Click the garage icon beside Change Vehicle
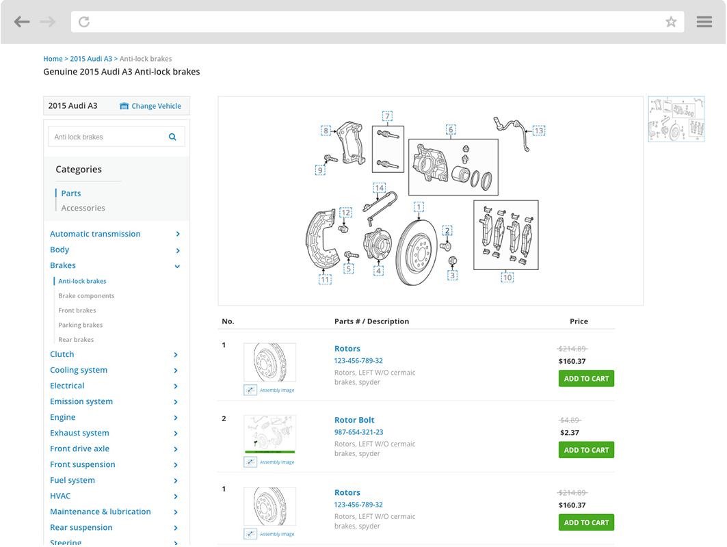 tap(124, 106)
